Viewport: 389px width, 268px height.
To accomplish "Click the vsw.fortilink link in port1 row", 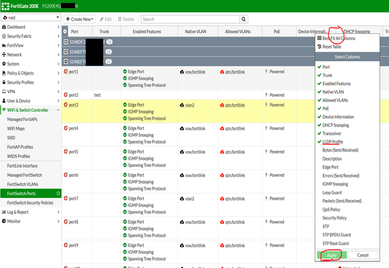I will [x=195, y=72].
